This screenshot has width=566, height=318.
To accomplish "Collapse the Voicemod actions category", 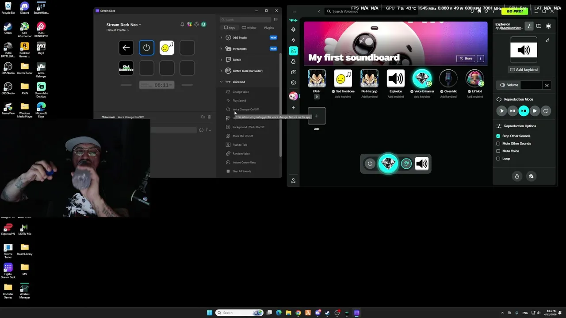I will 222,82.
